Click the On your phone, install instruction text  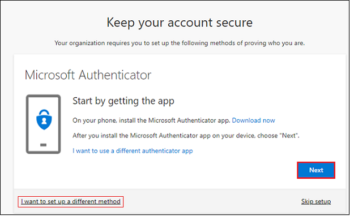click(151, 120)
